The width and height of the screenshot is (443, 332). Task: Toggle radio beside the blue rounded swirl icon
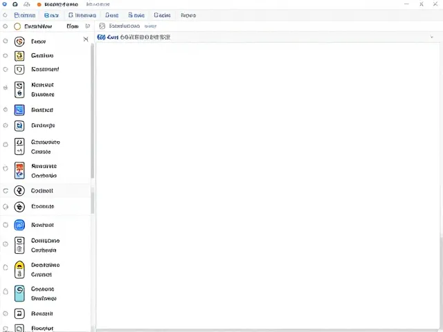6,225
